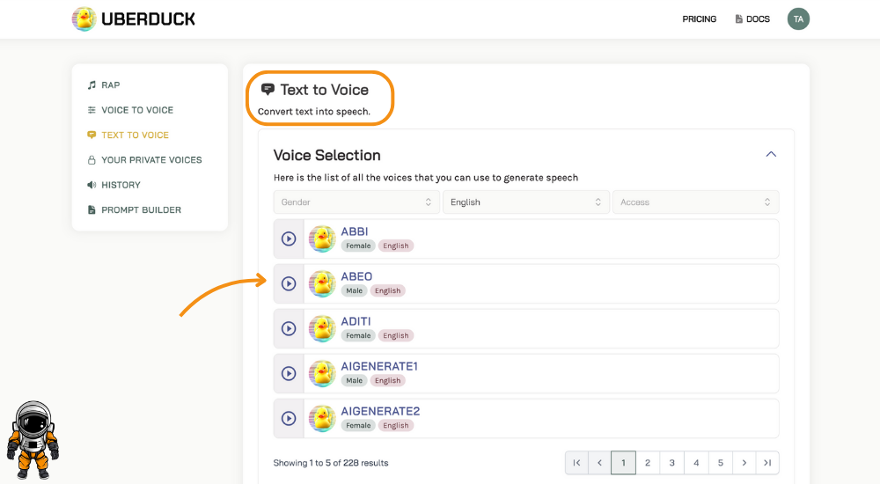Go to the first page of results

pyautogui.click(x=576, y=463)
